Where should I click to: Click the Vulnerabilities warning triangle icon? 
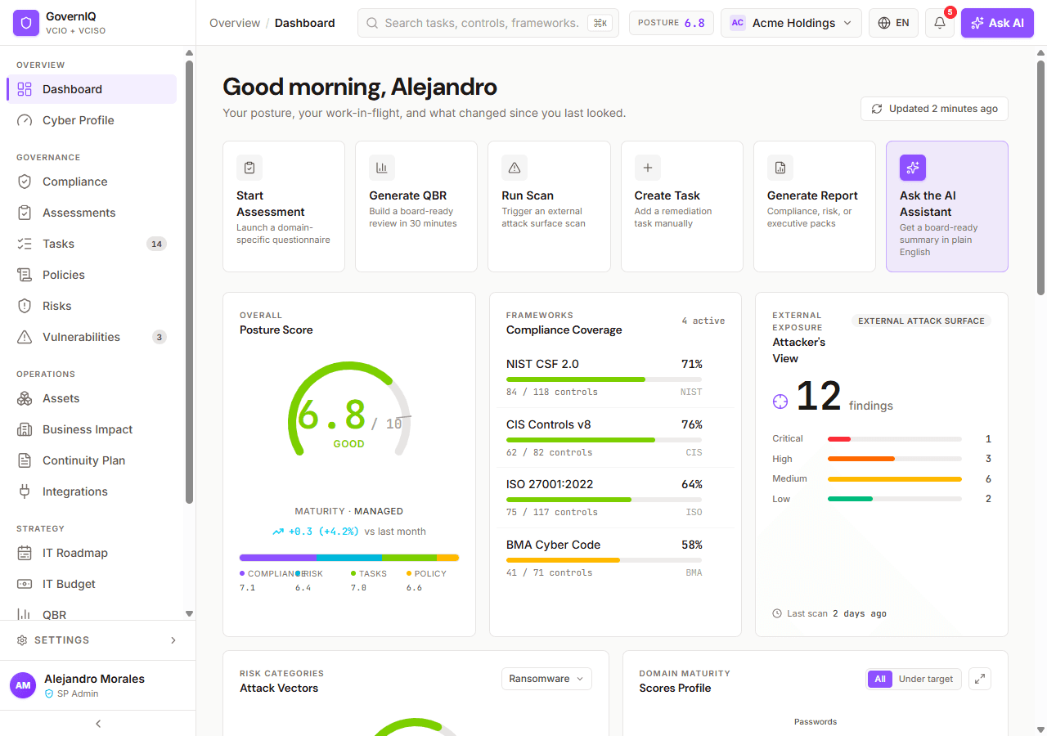point(25,337)
